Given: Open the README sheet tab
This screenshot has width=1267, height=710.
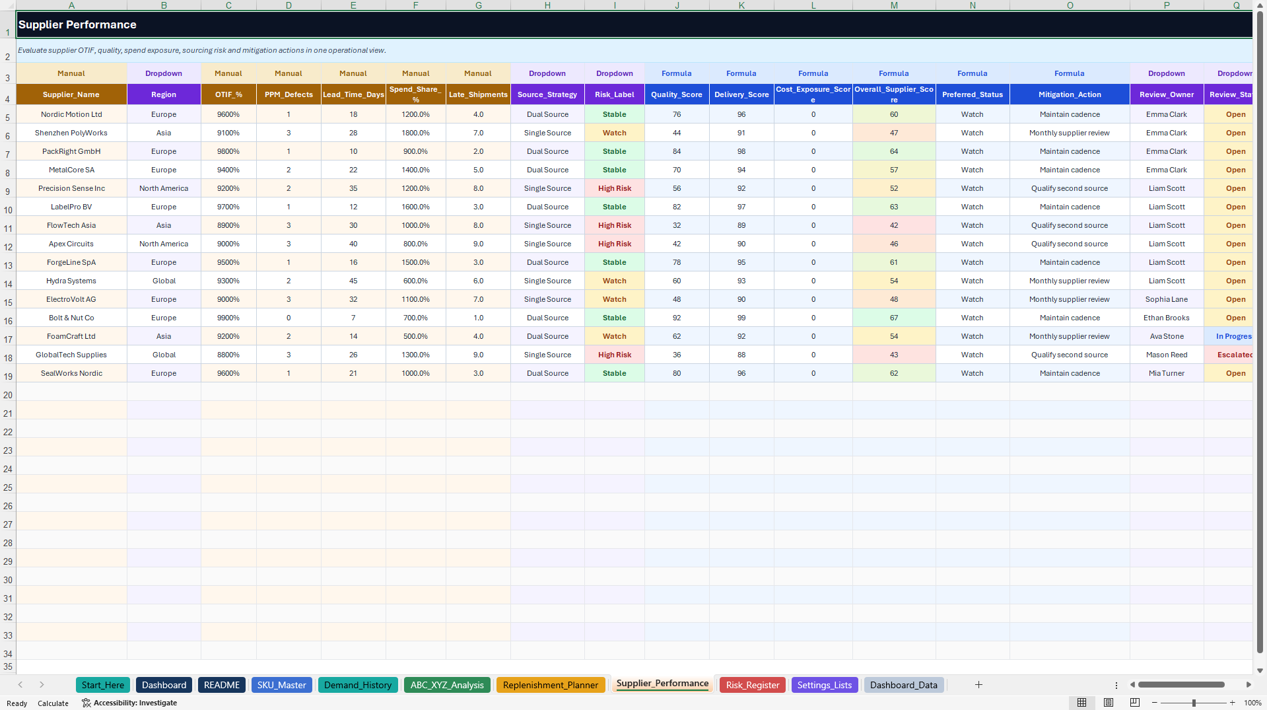Looking at the screenshot, I should tap(222, 685).
